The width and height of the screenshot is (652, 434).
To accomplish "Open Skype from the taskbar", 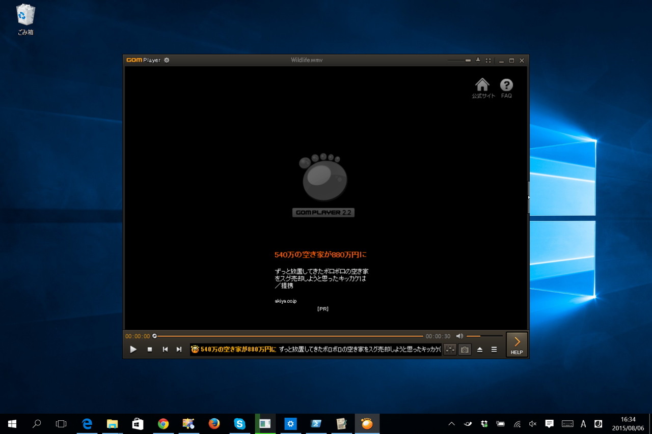I will click(239, 424).
